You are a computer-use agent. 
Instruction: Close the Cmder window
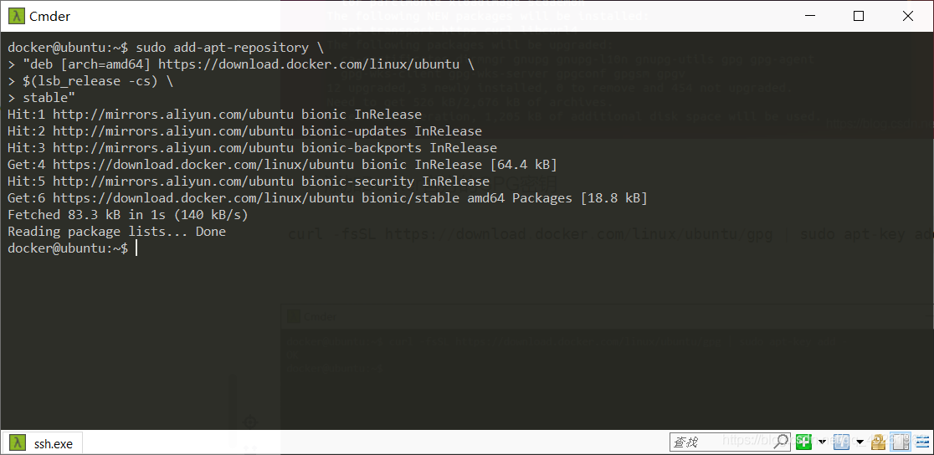(907, 16)
